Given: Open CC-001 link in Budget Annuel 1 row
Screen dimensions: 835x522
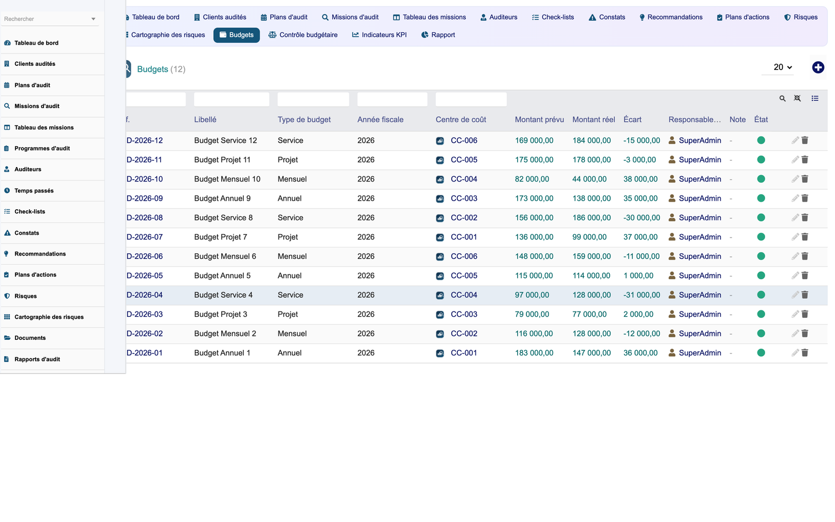Looking at the screenshot, I should point(464,353).
